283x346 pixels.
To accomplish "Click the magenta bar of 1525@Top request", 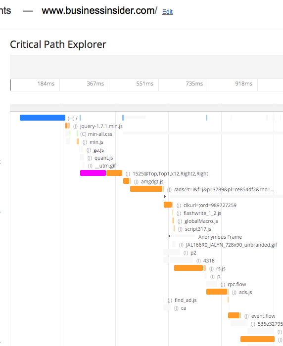I will (x=93, y=173).
